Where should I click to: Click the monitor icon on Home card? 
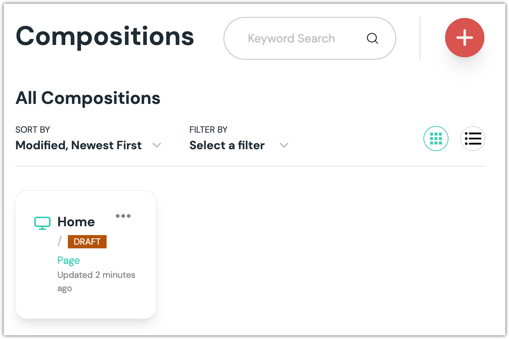(42, 223)
